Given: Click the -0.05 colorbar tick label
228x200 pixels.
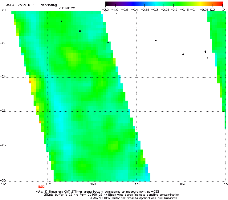Looking at the screenshot, I should pyautogui.click(x=204, y=10).
